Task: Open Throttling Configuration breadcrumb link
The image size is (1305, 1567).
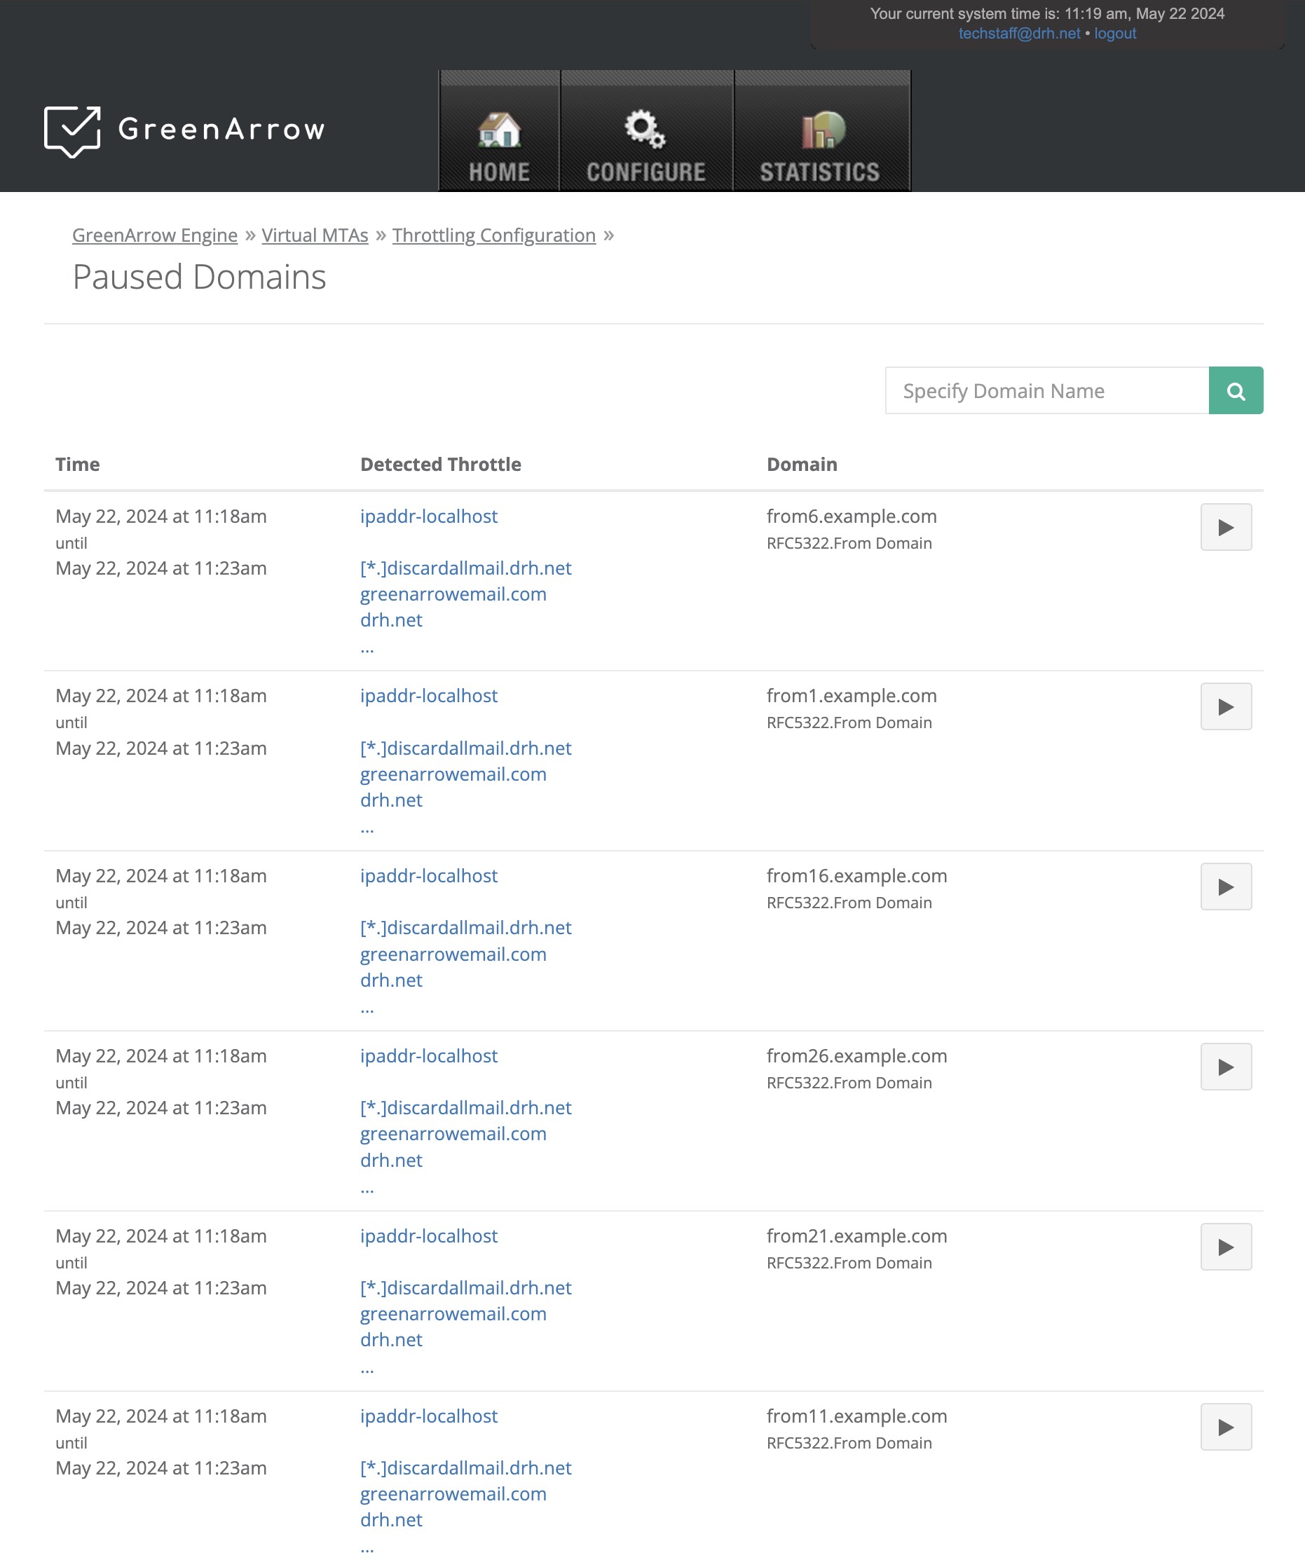Action: 494,235
